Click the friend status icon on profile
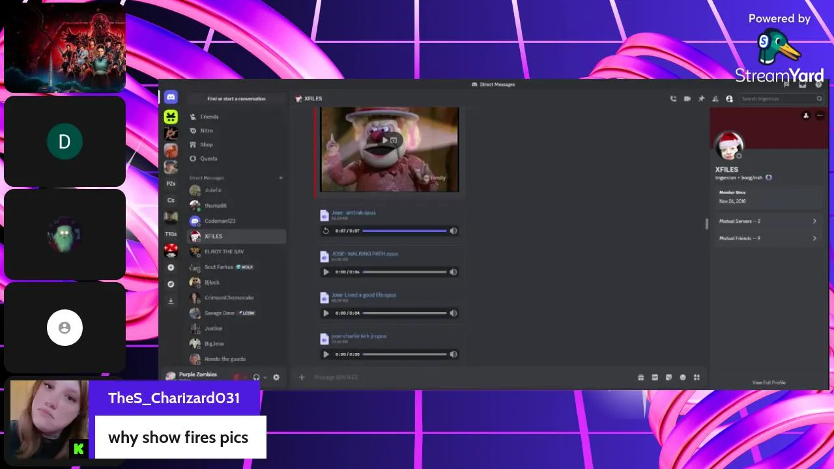This screenshot has height=469, width=834. pyautogui.click(x=806, y=115)
